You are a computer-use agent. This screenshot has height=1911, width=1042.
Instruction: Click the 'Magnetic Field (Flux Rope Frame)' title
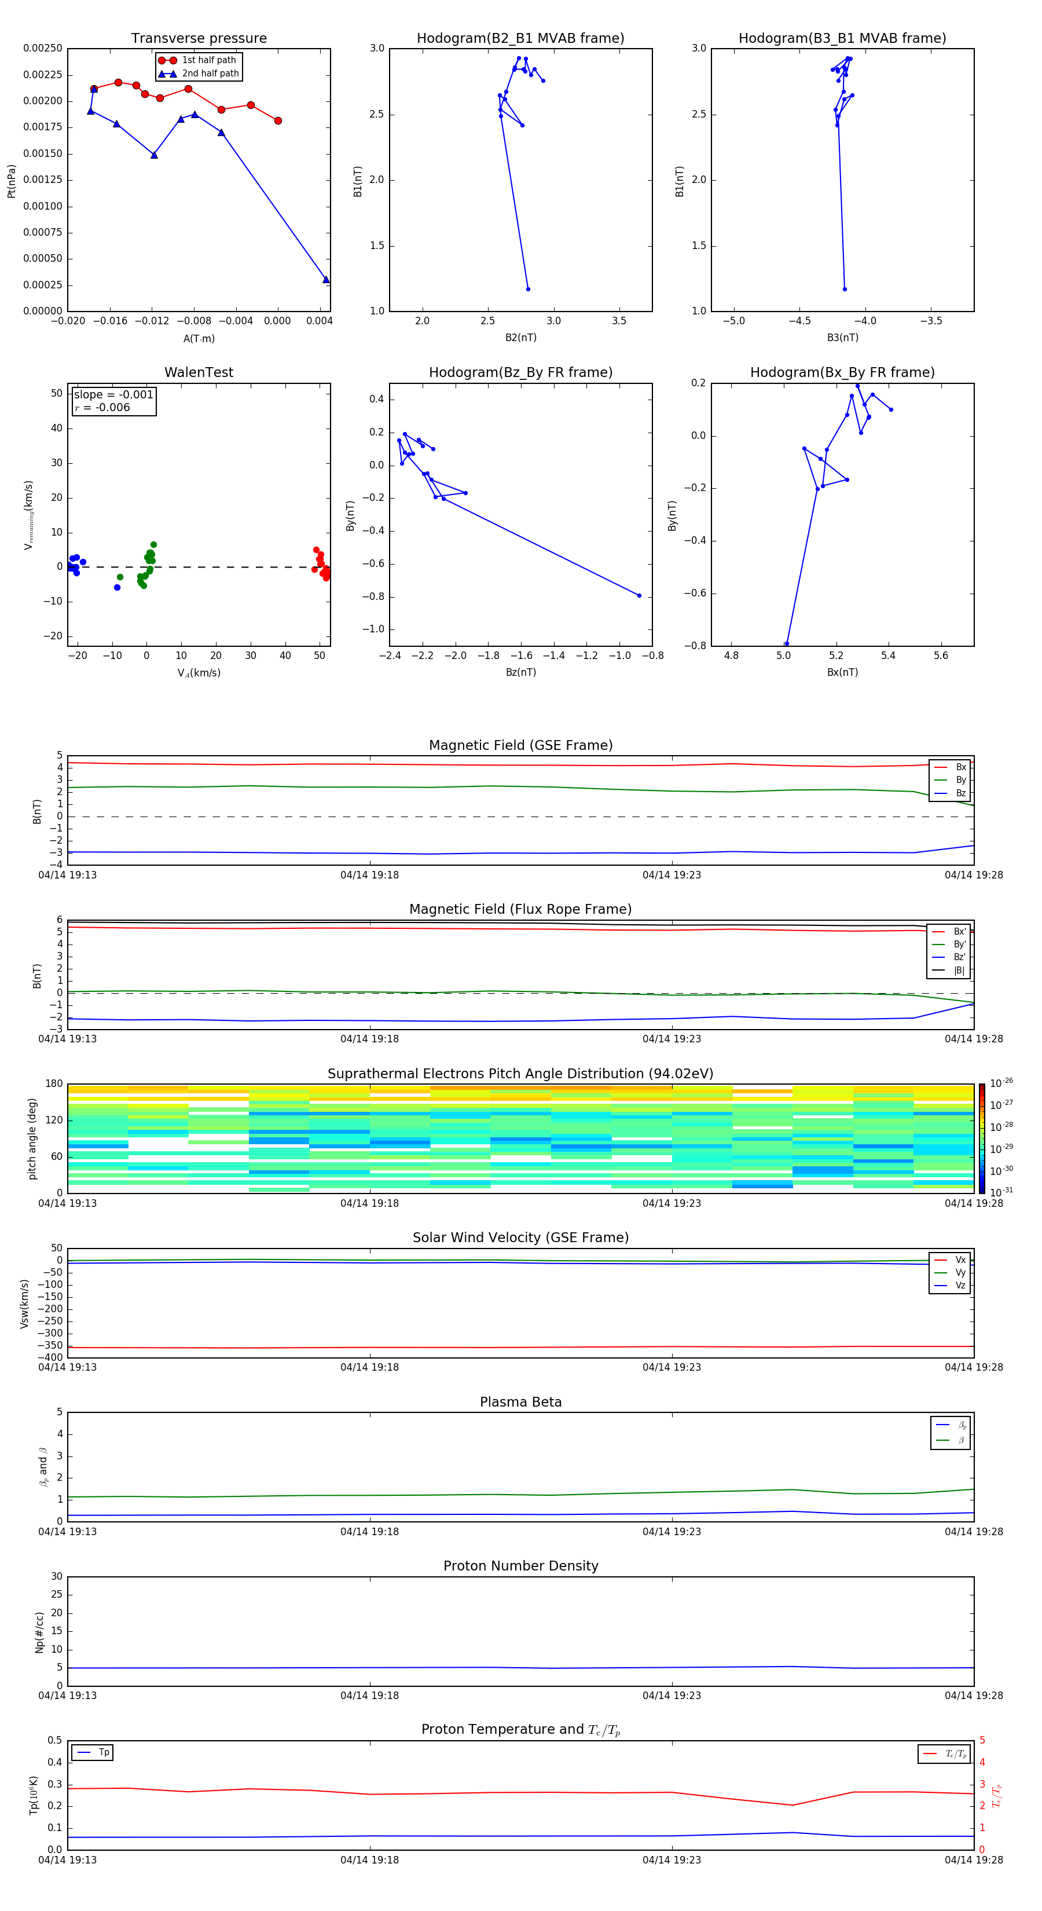520,910
